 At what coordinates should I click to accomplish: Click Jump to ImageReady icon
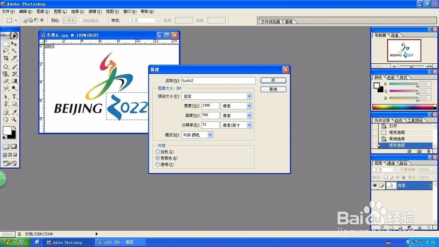pos(10,163)
